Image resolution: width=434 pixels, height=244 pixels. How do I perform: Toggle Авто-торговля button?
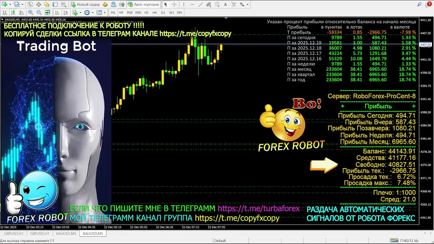click(143, 4)
